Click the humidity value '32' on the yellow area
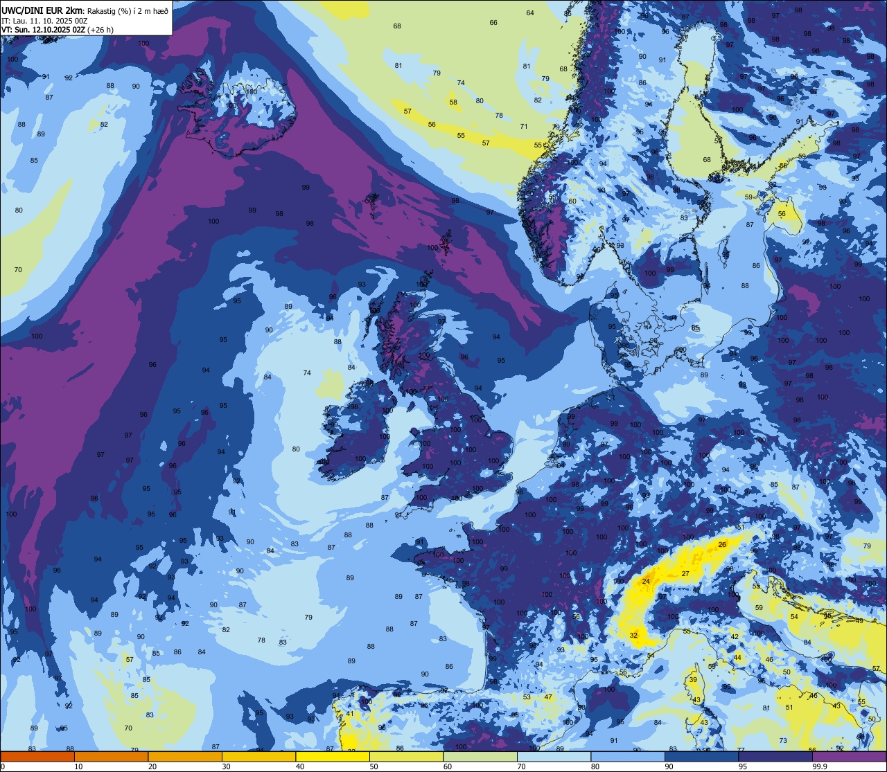 point(633,636)
